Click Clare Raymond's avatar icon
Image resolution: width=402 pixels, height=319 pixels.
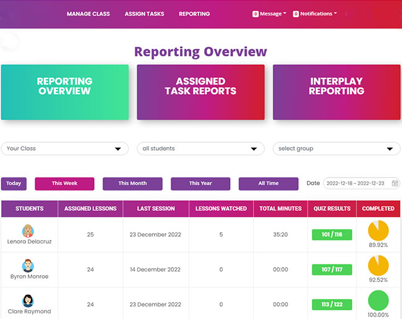pos(28,300)
